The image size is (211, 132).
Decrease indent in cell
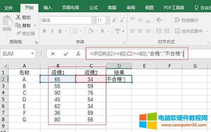159,31
